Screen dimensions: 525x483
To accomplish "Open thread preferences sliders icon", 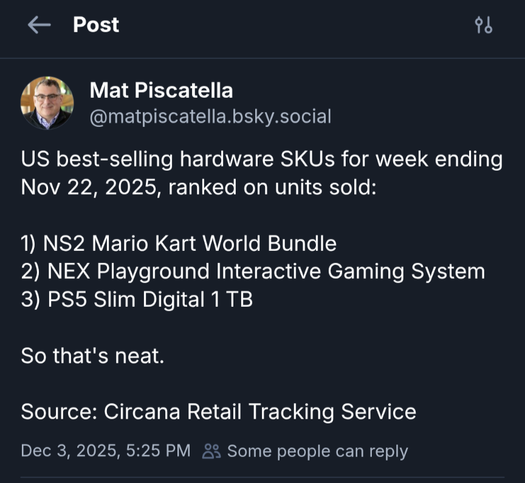I will [484, 25].
